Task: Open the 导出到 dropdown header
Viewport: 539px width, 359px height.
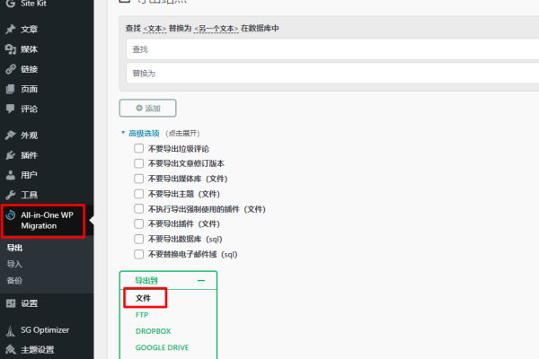Action: [169, 280]
